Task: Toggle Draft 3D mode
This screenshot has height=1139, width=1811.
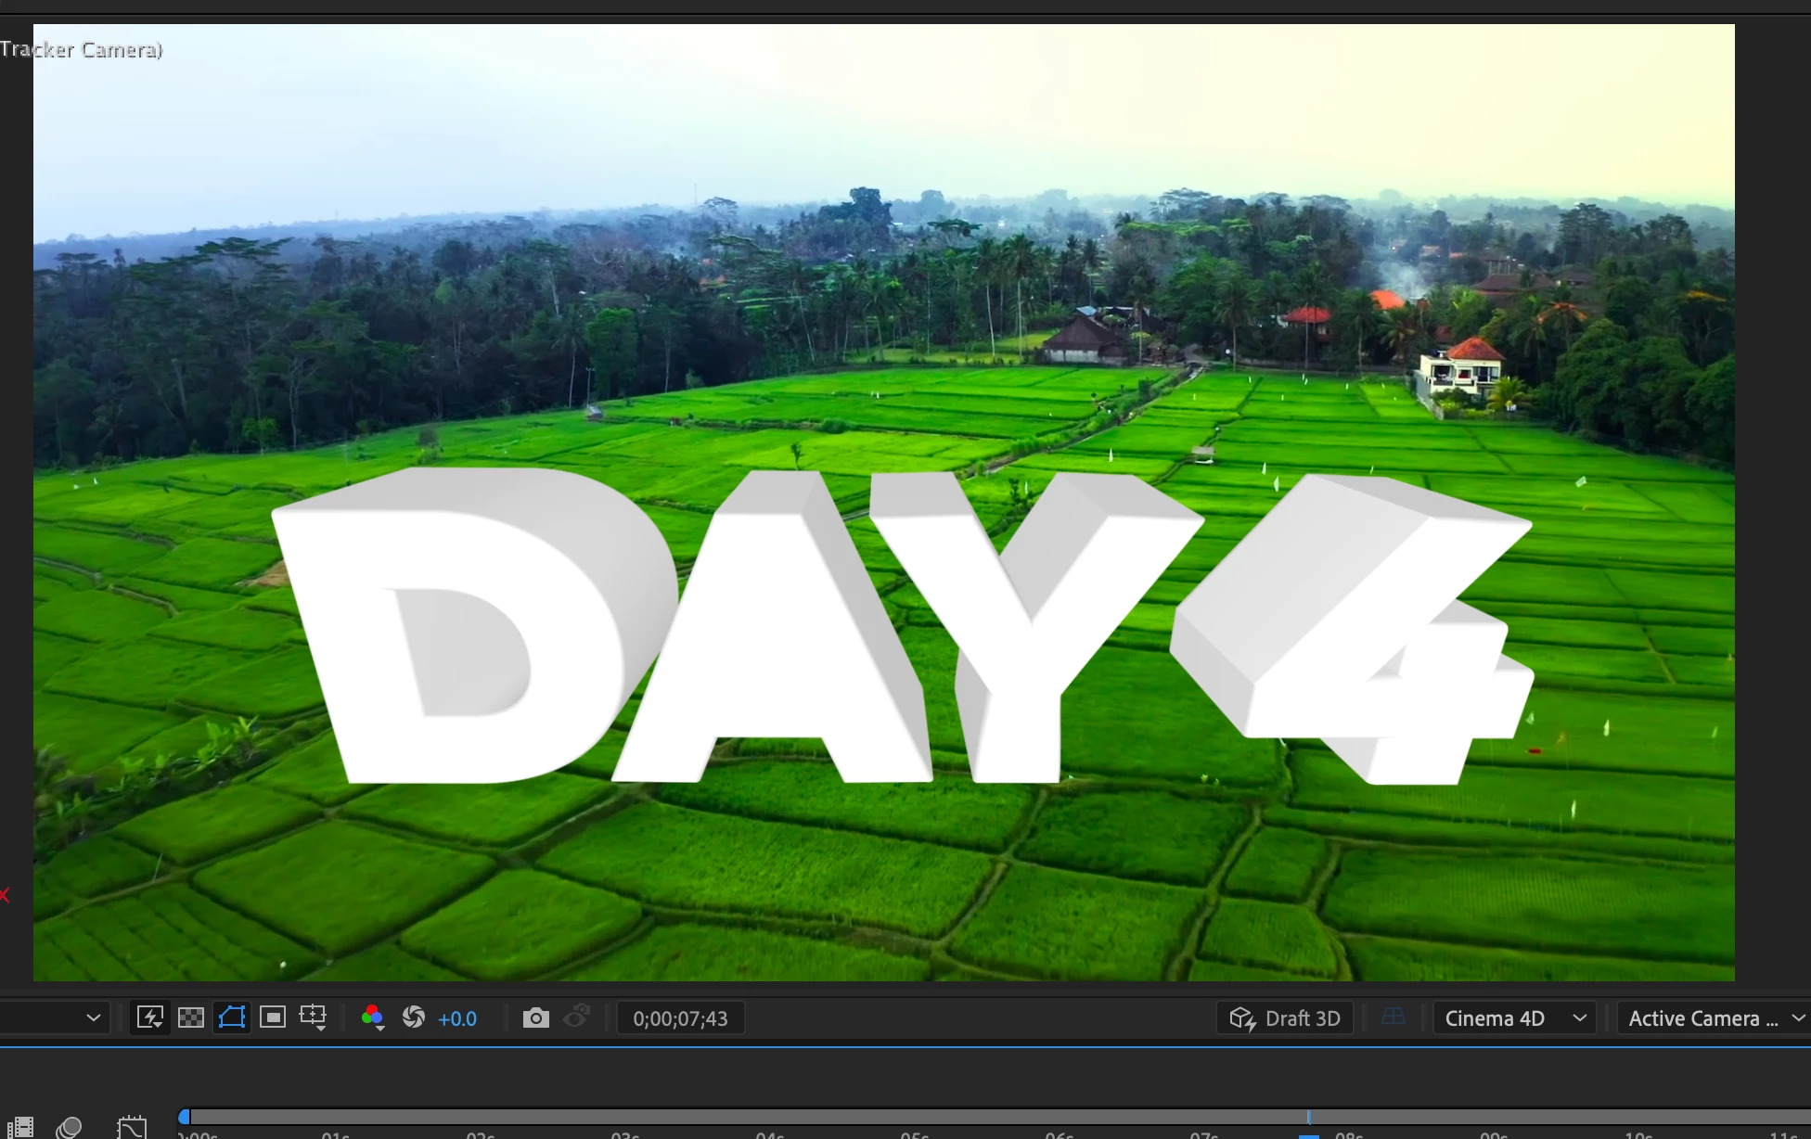Action: tap(1285, 1018)
